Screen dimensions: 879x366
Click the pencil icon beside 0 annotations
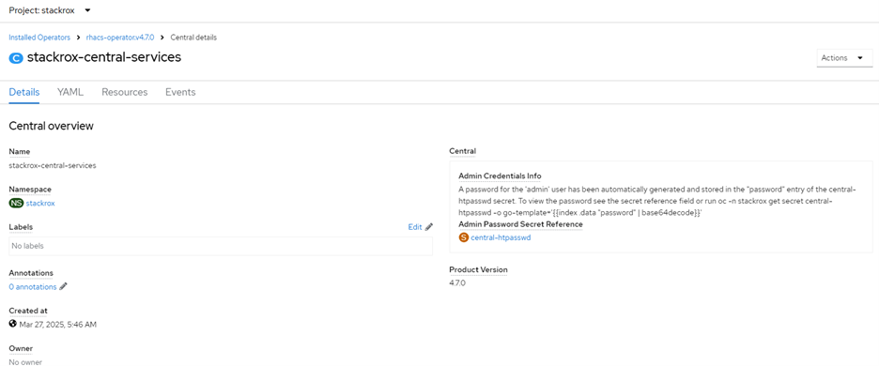(63, 287)
